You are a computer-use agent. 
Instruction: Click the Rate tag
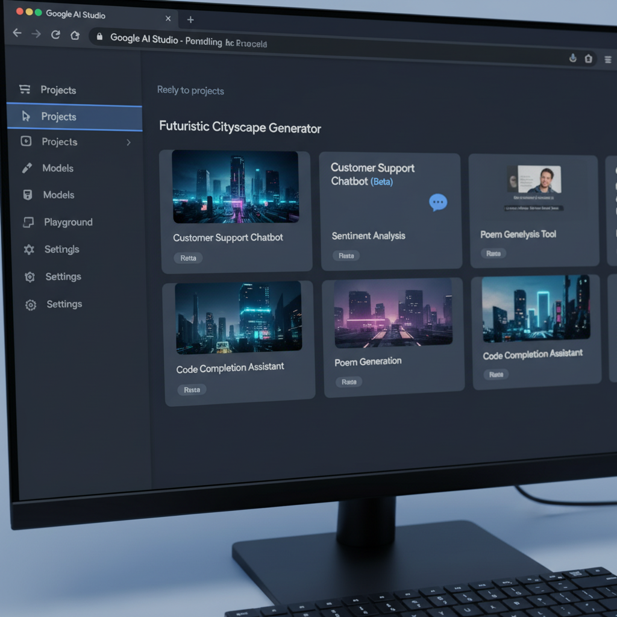496,375
